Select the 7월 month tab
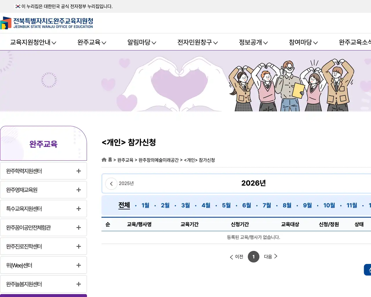The image size is (371, 297). [267, 205]
